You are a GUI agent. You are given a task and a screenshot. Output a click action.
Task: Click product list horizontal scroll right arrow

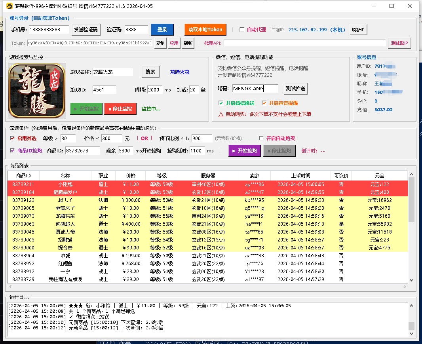coord(405,287)
